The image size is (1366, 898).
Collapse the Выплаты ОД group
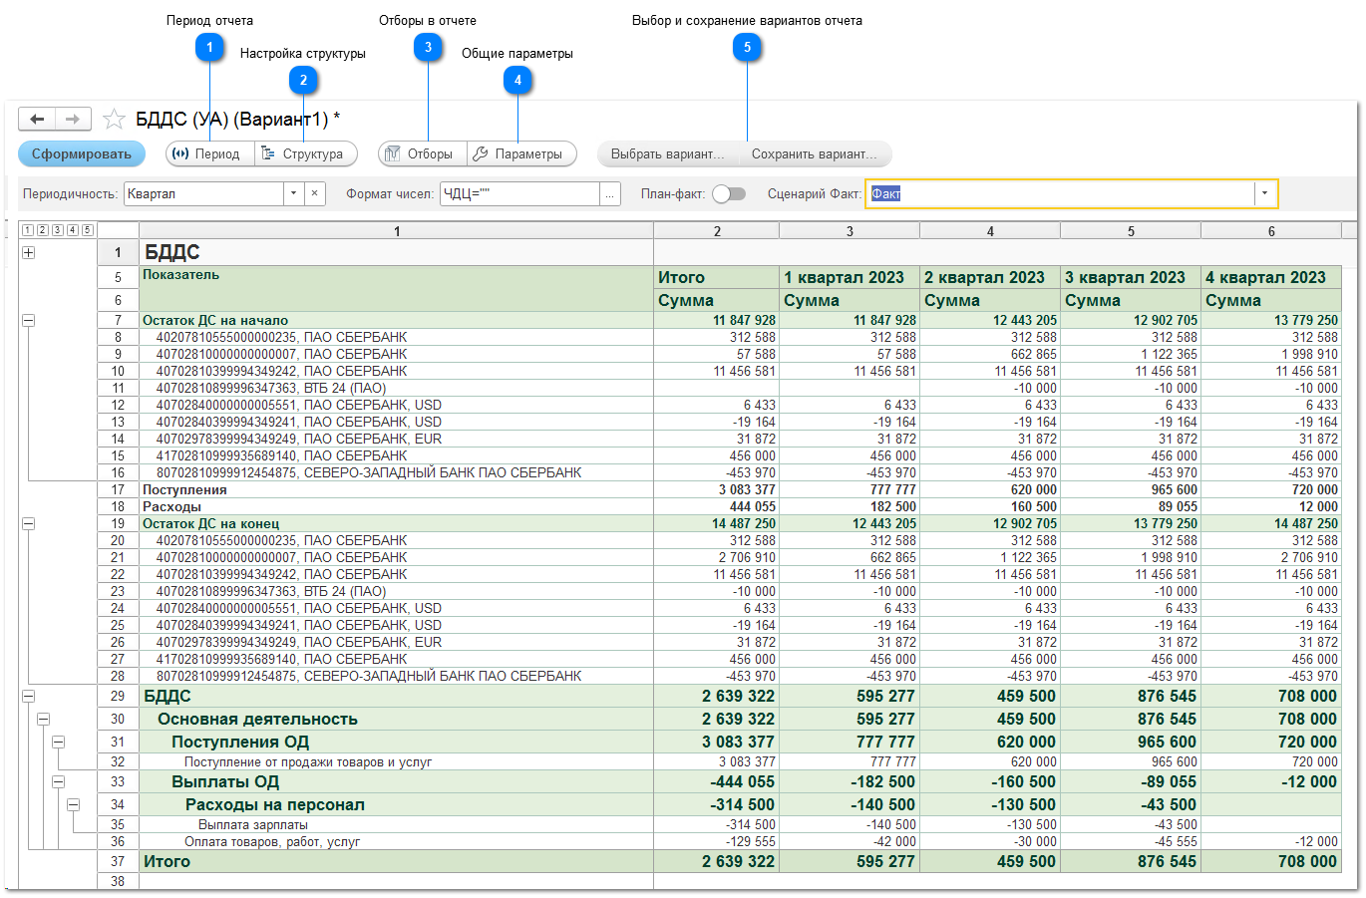[58, 781]
